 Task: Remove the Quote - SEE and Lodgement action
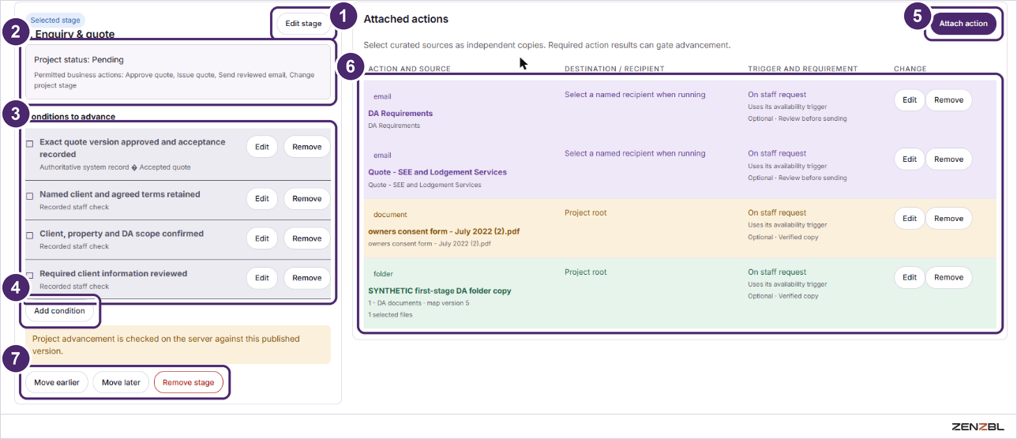(x=949, y=159)
